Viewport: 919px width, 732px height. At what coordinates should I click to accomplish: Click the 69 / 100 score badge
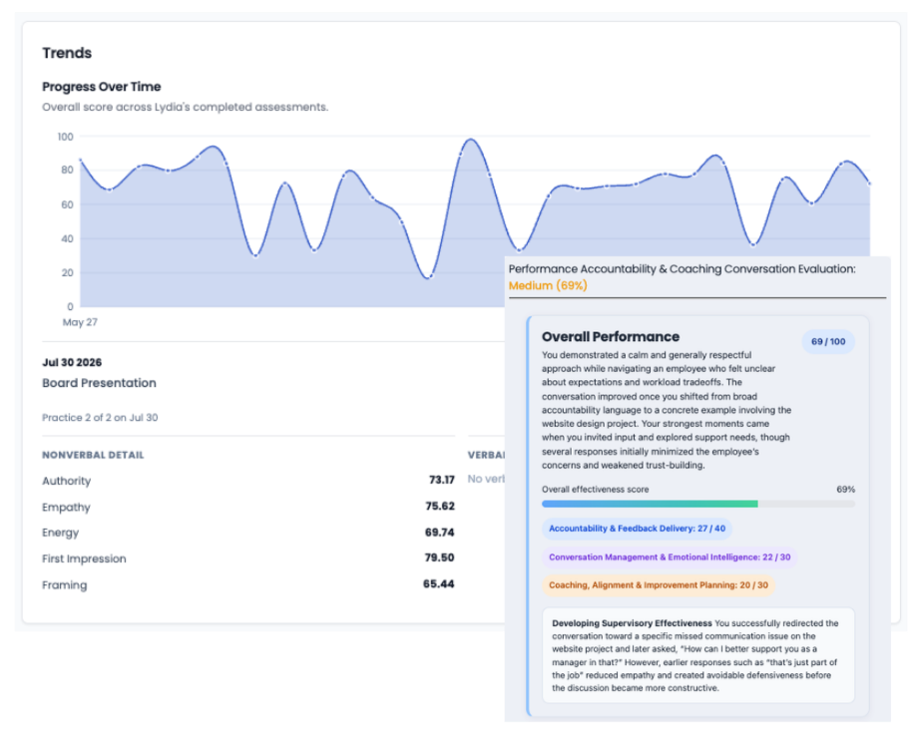pos(828,341)
